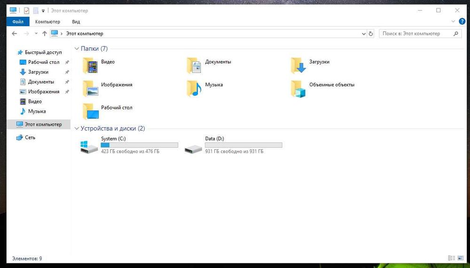This screenshot has width=470, height=268.
Task: Click the search magnifier icon
Action: (455, 33)
